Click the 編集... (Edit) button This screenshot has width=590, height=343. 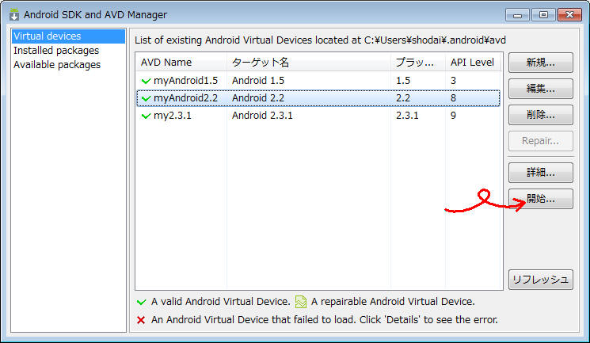coord(540,89)
